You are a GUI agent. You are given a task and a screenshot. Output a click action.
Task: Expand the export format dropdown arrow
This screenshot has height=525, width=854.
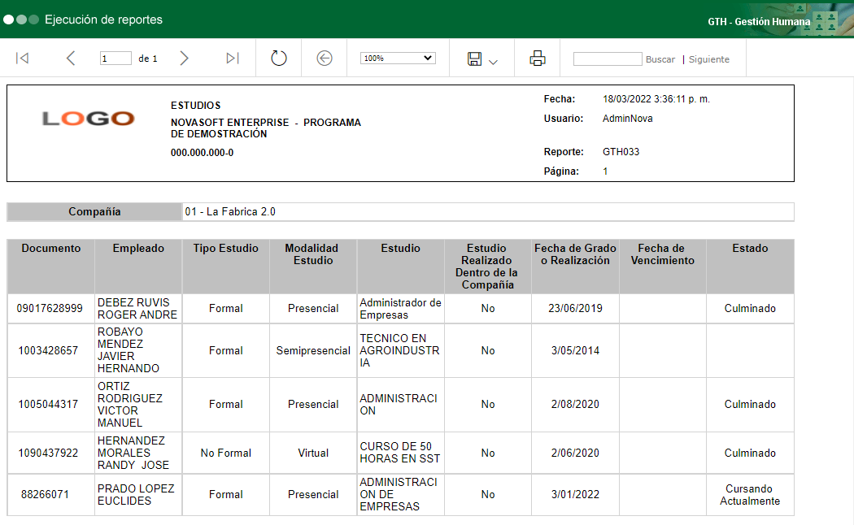tap(494, 62)
